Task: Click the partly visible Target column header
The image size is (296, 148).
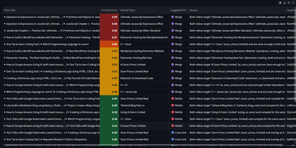Action: click(x=290, y=10)
